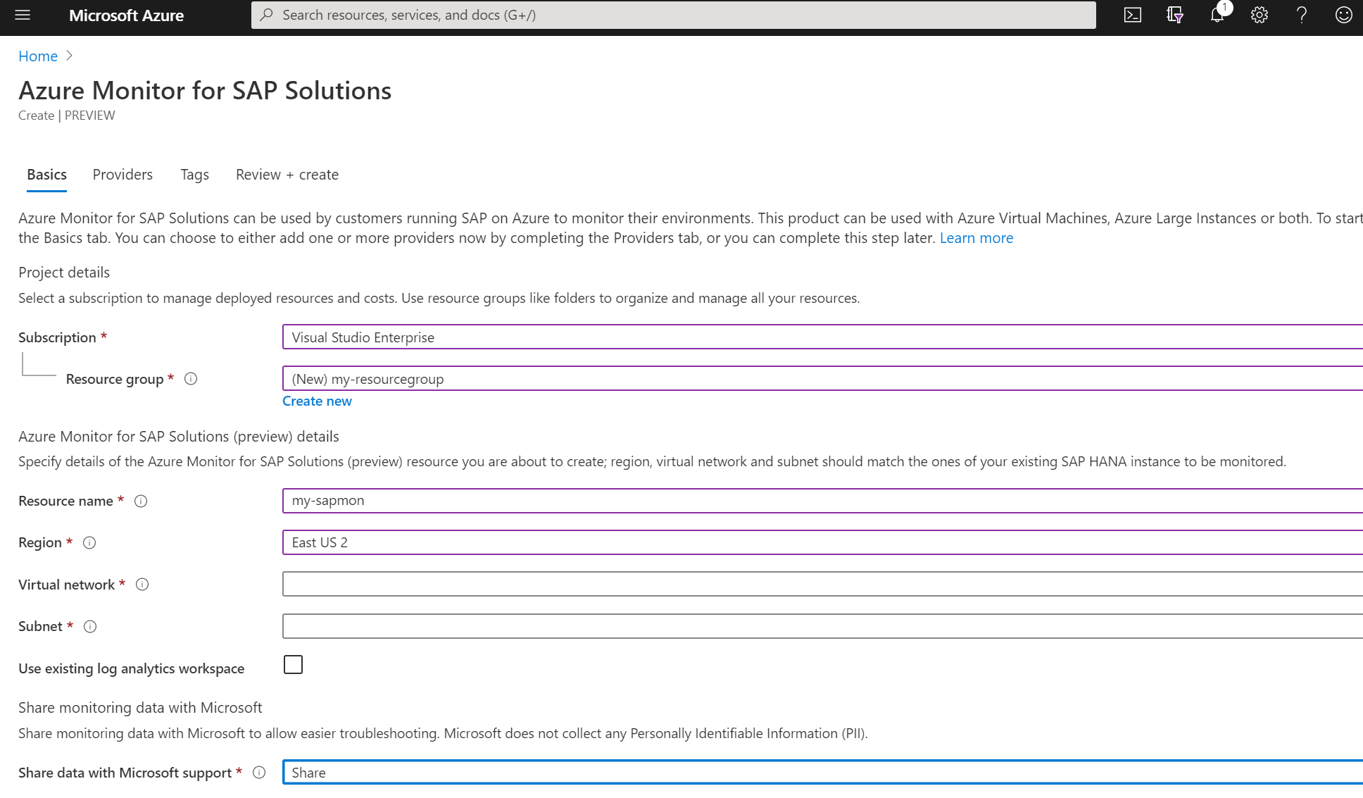This screenshot has height=798, width=1363.
Task: Click the Resource name field with my-sapmon
Action: tap(822, 501)
